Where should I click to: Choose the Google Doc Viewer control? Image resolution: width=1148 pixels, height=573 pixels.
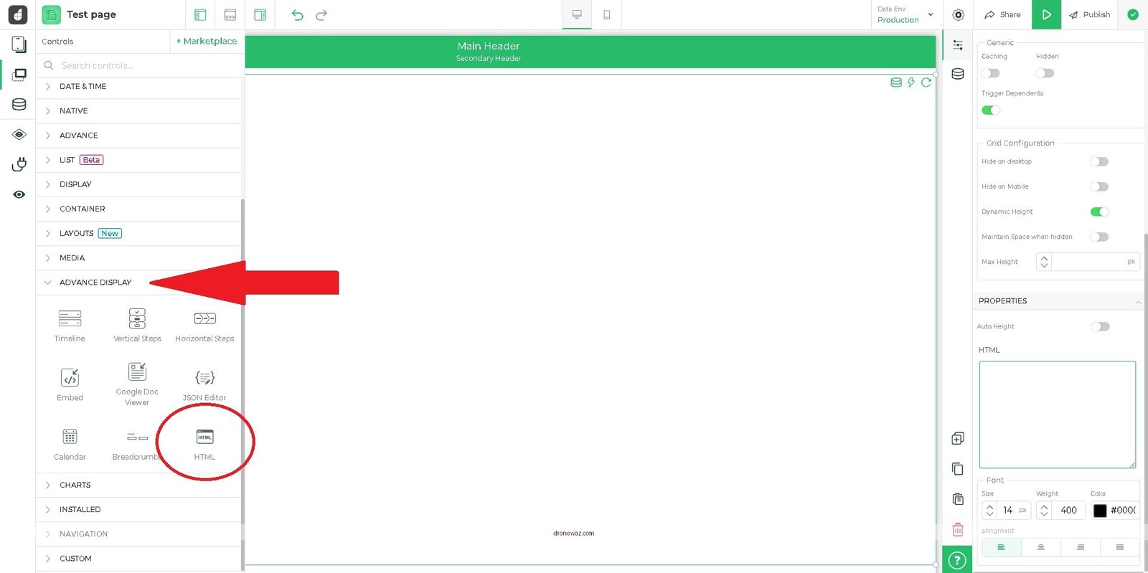tap(137, 372)
